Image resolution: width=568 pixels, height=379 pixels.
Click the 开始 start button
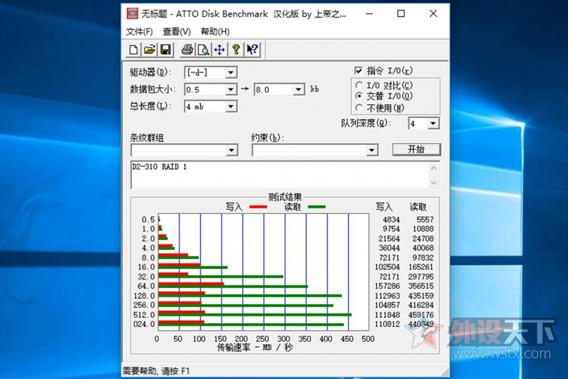(x=416, y=149)
